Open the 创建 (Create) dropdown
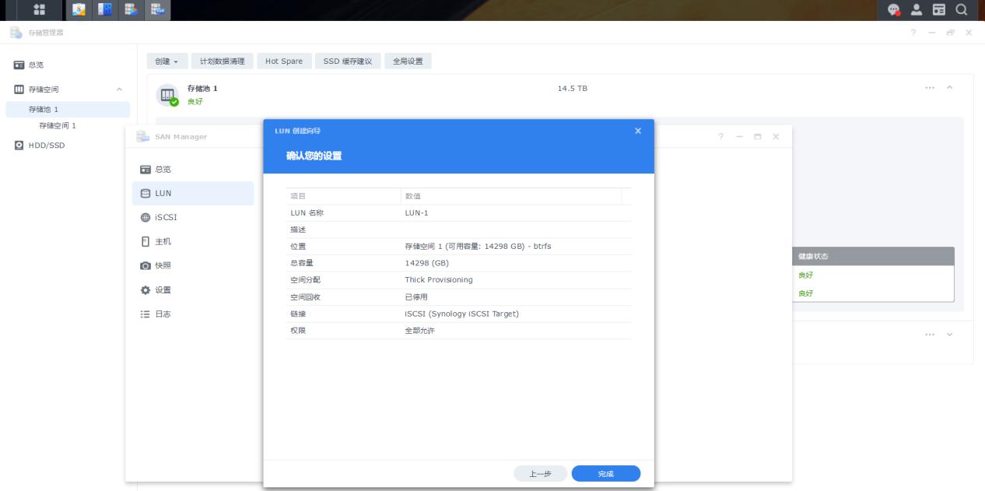 coord(167,61)
